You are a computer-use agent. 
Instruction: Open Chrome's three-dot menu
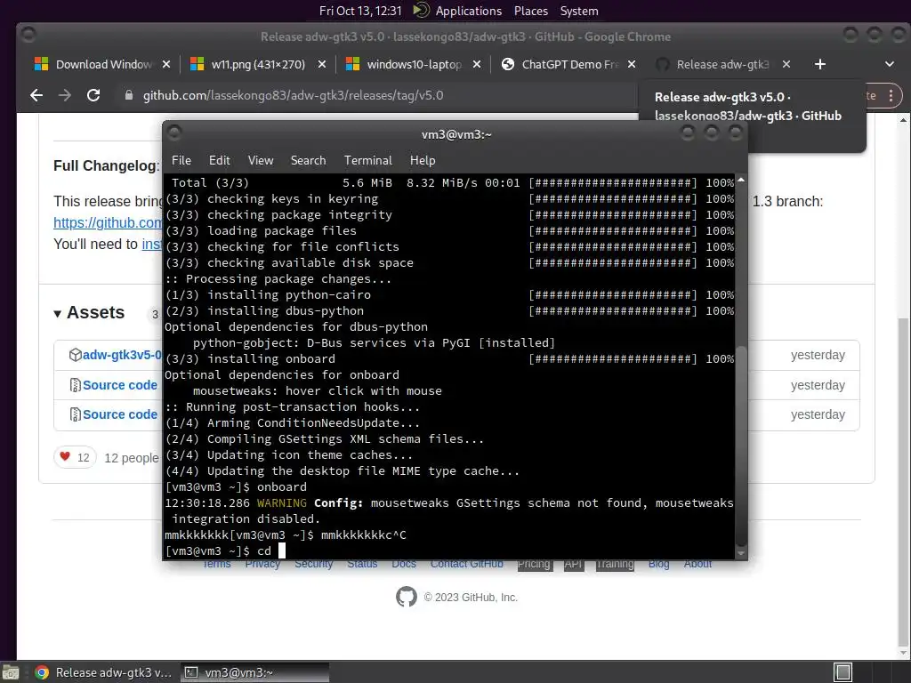[x=891, y=96]
